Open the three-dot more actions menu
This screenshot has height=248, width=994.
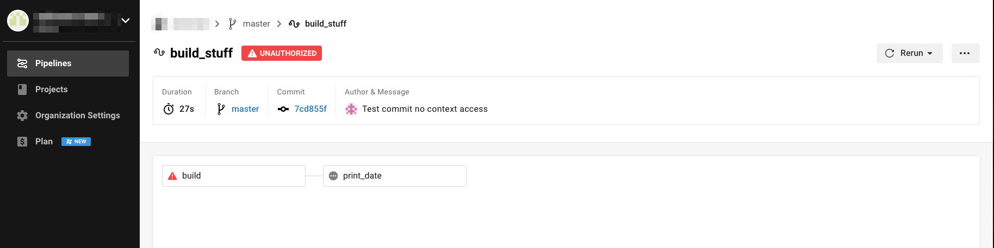[x=965, y=53]
